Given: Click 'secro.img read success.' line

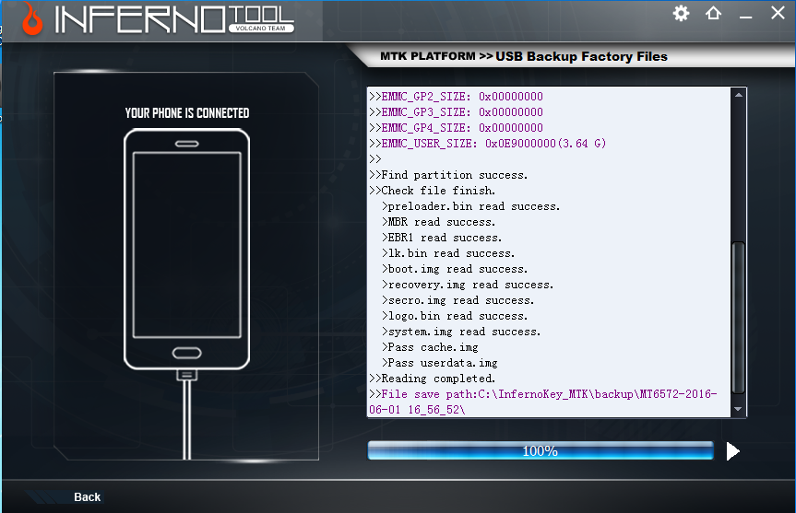Looking at the screenshot, I should point(457,300).
